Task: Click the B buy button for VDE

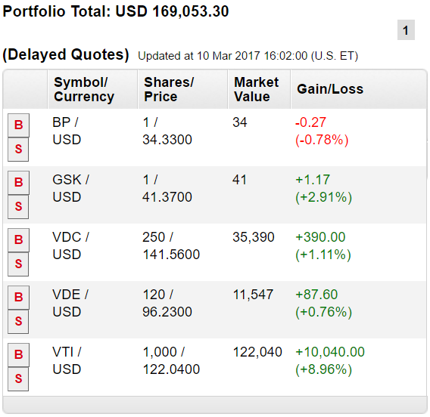Action: coord(18,298)
